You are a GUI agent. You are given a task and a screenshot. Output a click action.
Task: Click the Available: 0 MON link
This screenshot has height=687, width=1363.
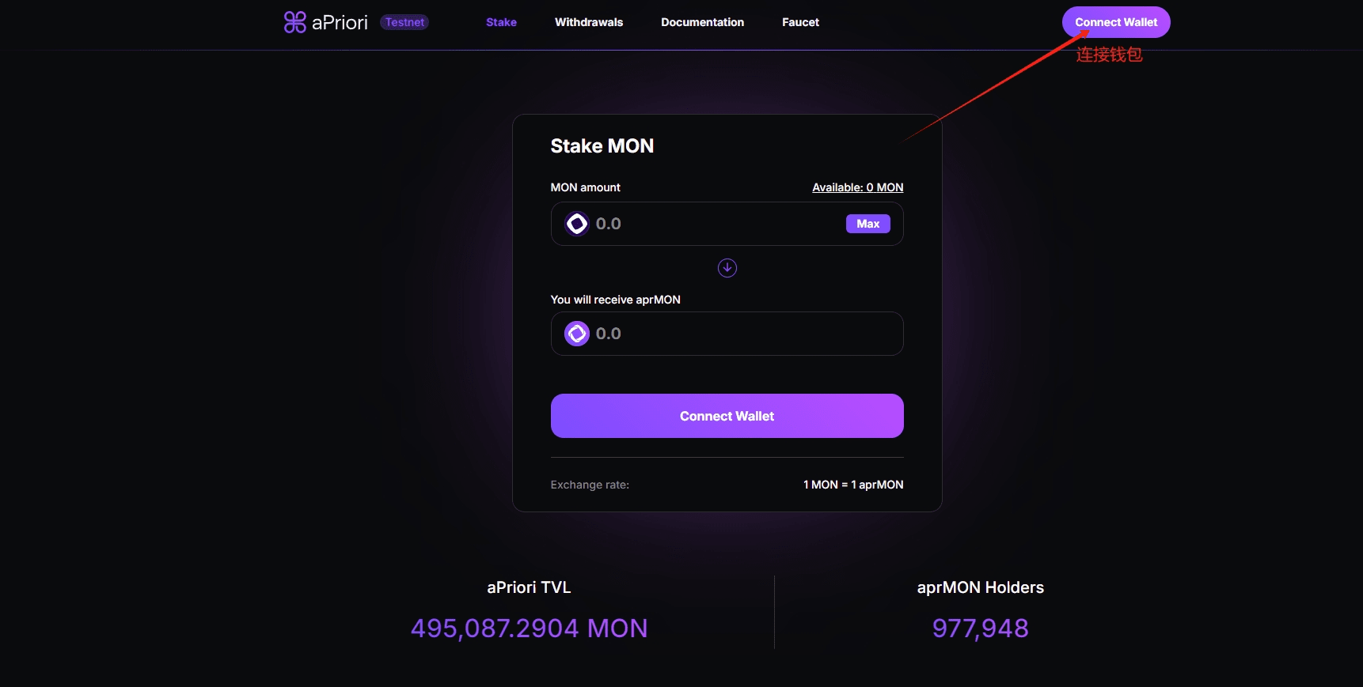tap(857, 187)
